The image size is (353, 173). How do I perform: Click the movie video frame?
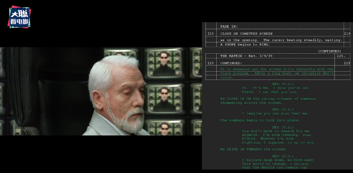pos(101,91)
